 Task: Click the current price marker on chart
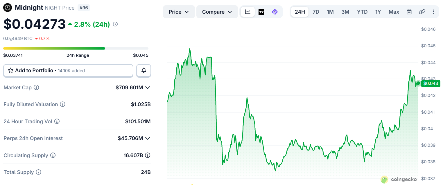(418, 83)
